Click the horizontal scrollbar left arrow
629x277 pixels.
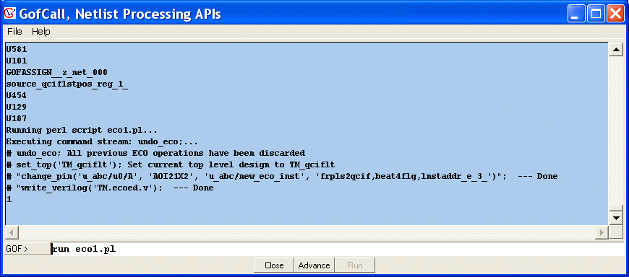tap(12, 232)
